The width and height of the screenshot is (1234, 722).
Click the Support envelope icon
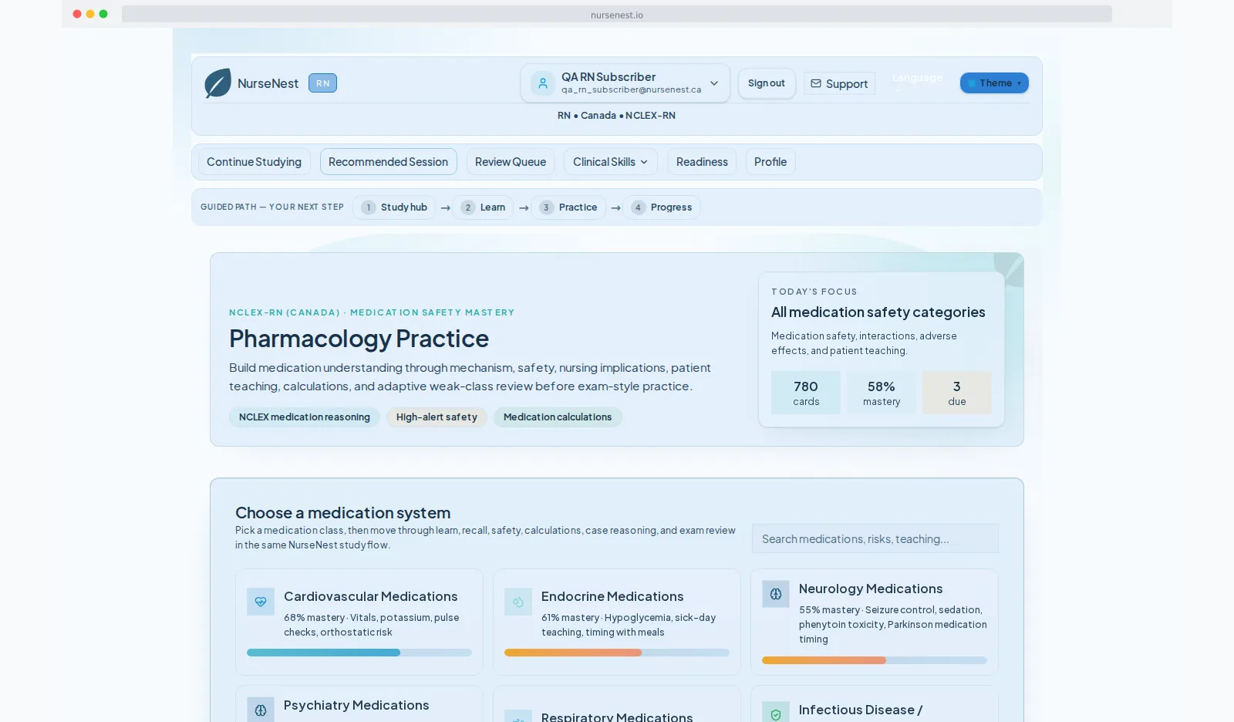[816, 83]
